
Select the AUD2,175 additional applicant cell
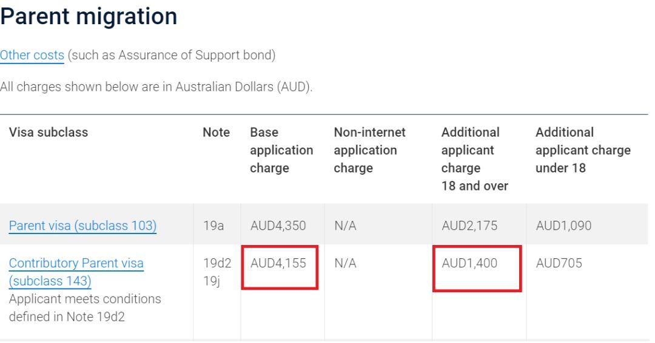(x=469, y=226)
